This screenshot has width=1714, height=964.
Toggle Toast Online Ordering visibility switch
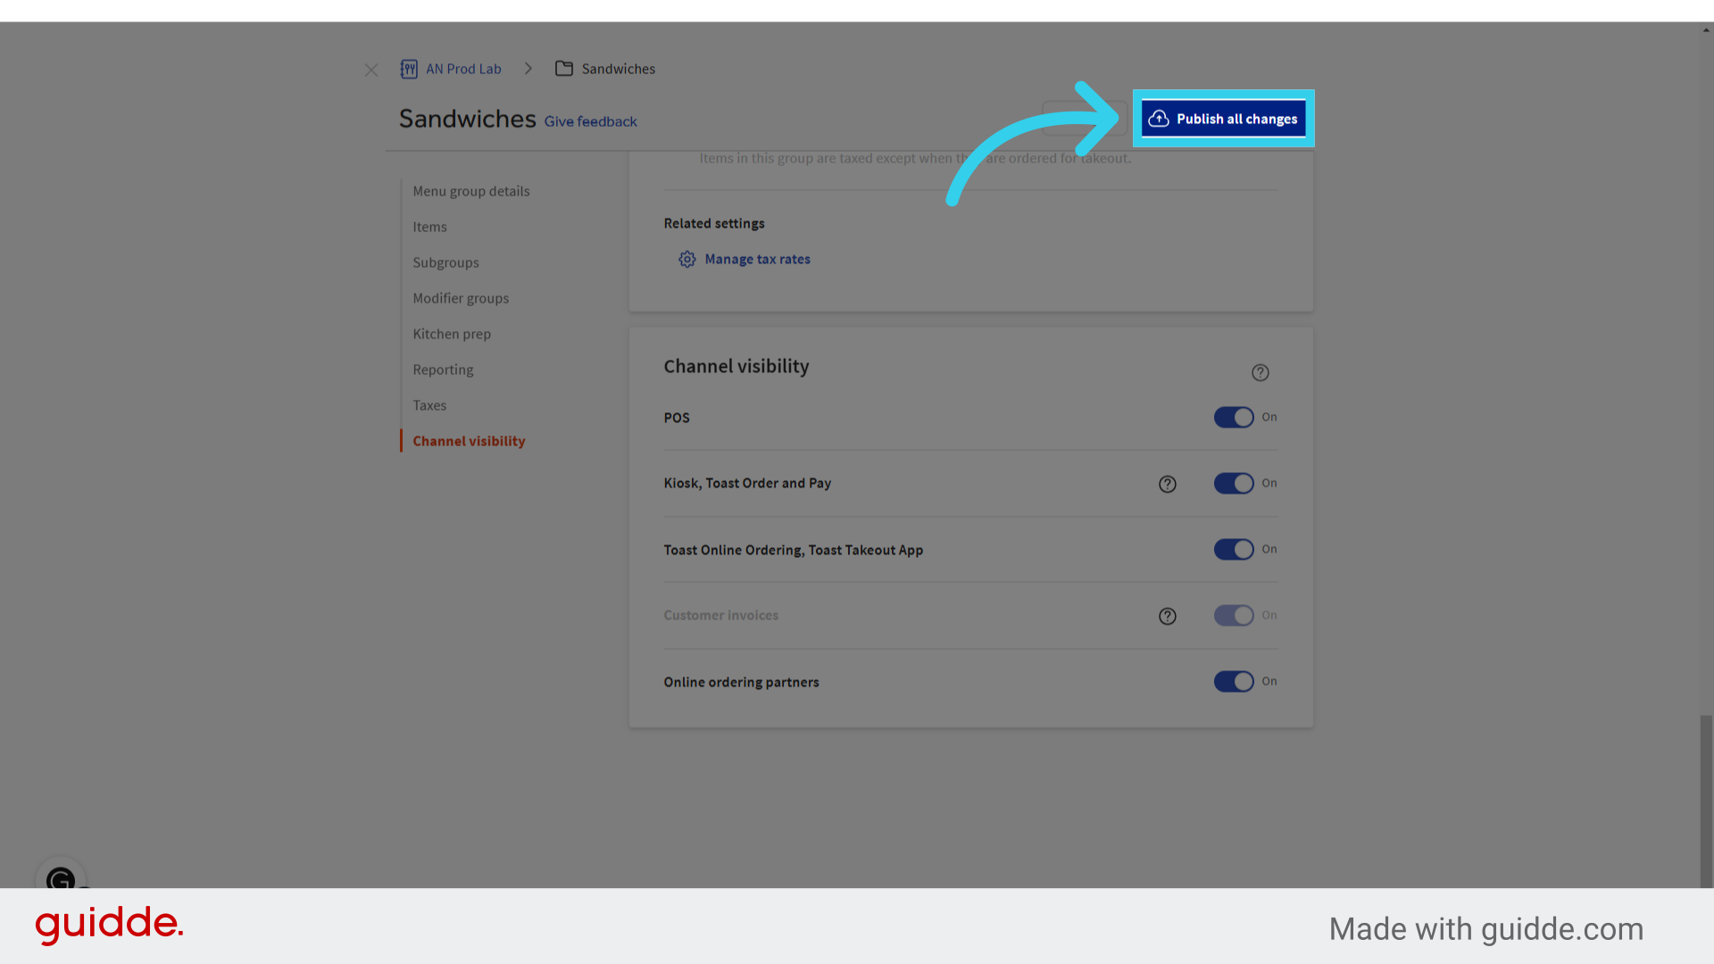click(1234, 549)
